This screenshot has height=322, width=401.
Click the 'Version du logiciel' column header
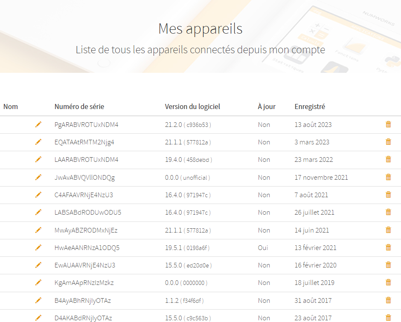click(192, 106)
